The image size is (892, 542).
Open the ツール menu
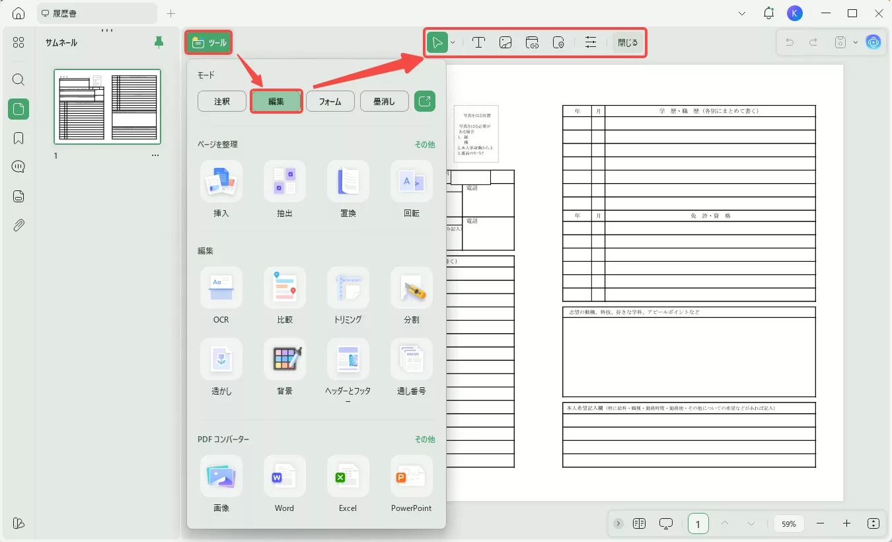pos(209,42)
